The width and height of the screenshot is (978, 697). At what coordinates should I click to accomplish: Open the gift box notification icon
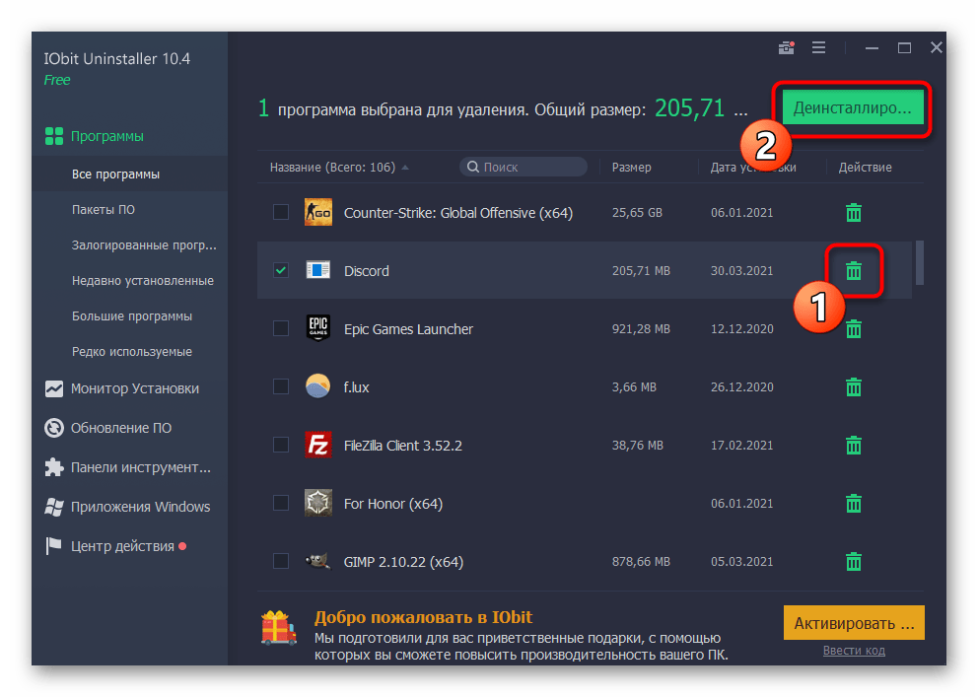[785, 46]
